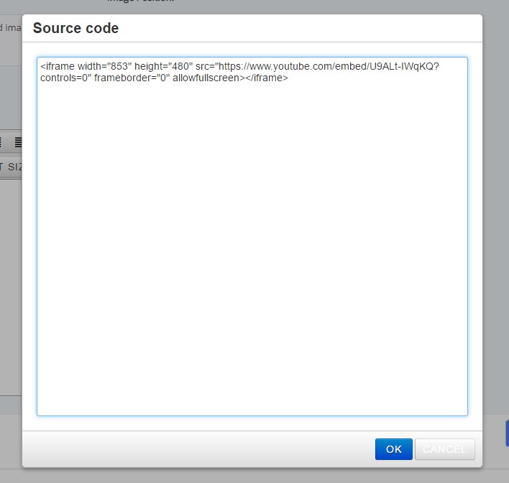Screen dimensions: 509x483
Task: Click the "Source code" dialog title
Action: 76,28
